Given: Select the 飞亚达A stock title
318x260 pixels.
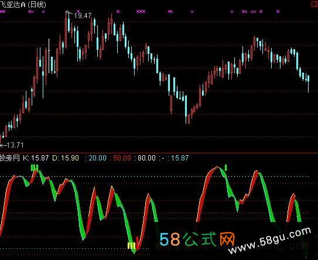Looking at the screenshot, I should coord(12,5).
